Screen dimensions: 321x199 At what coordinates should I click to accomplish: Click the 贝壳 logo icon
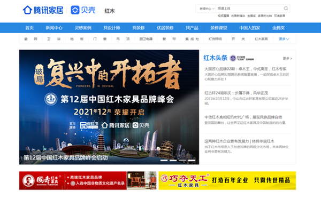coord(75,10)
